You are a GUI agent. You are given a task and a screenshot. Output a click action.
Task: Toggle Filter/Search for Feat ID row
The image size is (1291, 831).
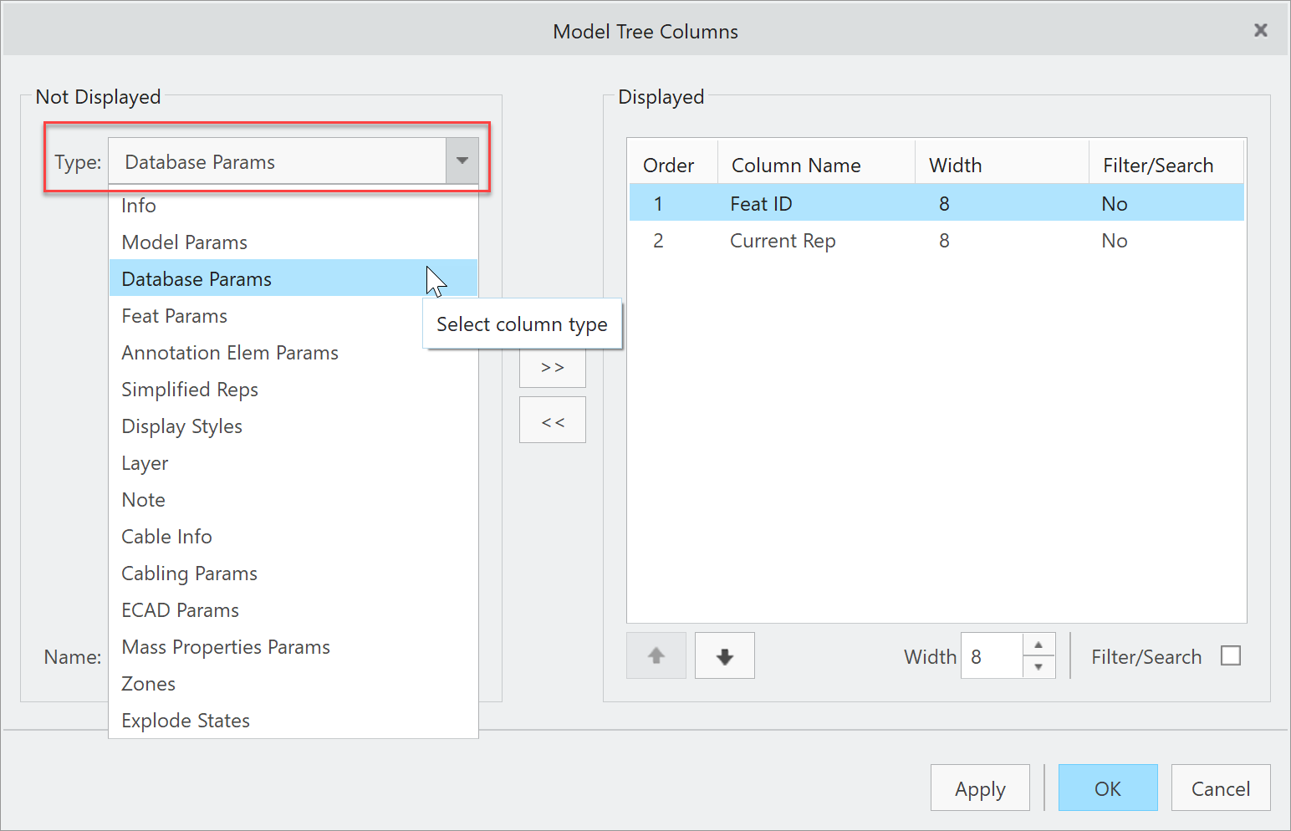1115,202
